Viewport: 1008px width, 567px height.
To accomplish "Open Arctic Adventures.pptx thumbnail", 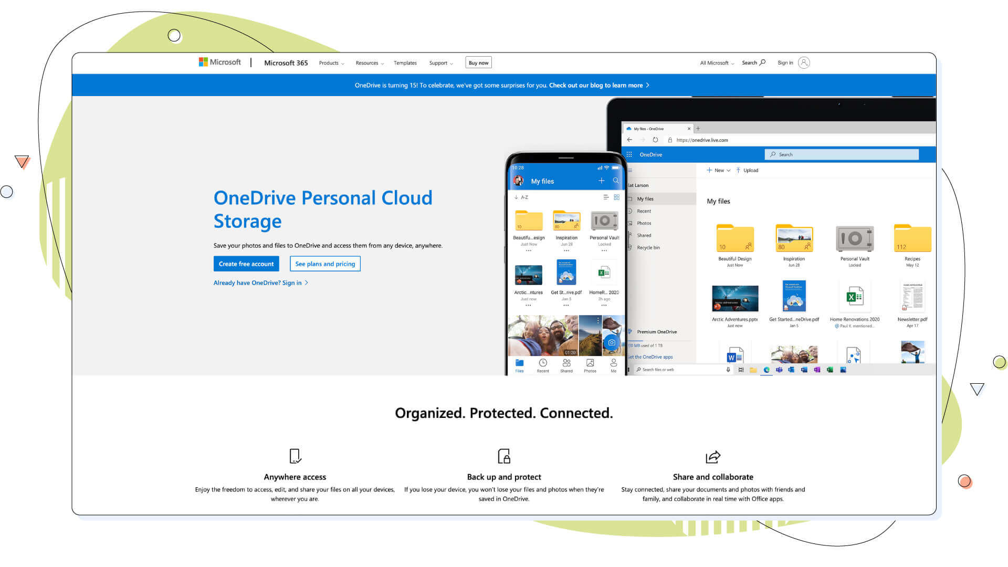I will coord(735,298).
